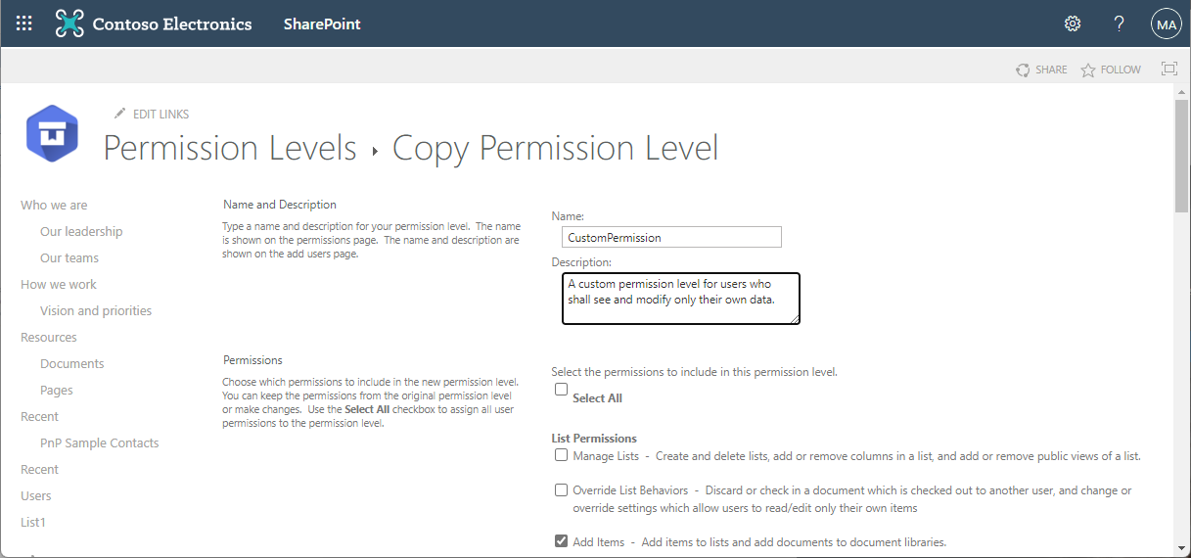Tick the Override List Behaviors checkbox

[x=561, y=489]
